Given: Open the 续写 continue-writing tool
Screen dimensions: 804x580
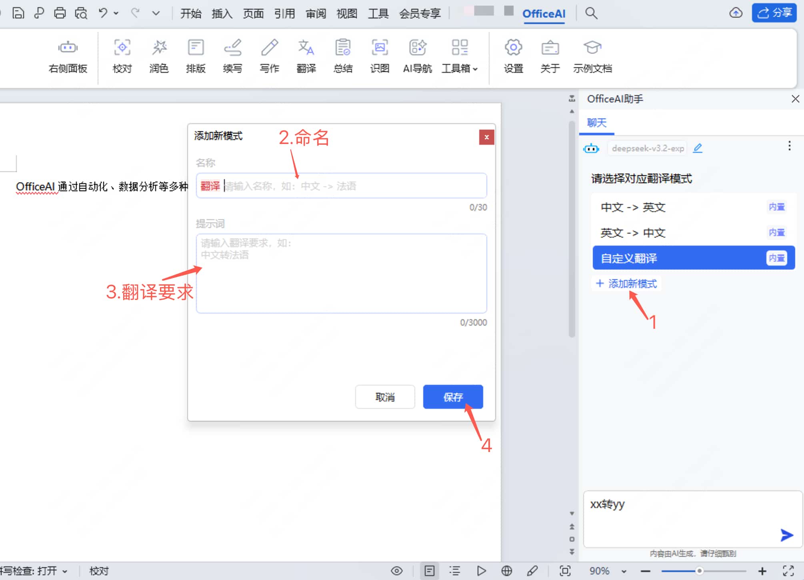Looking at the screenshot, I should click(x=232, y=56).
